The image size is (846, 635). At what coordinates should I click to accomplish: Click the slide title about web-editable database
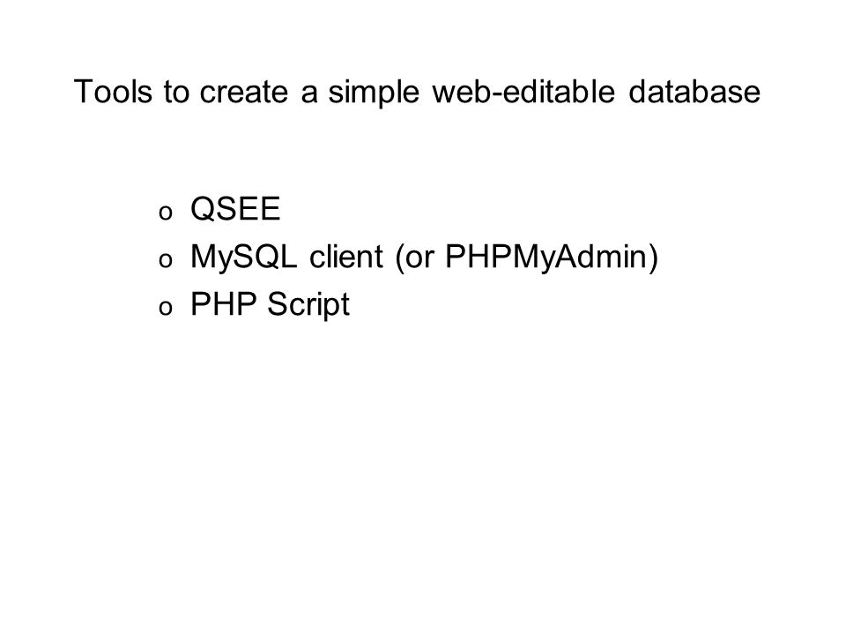pyautogui.click(x=417, y=92)
